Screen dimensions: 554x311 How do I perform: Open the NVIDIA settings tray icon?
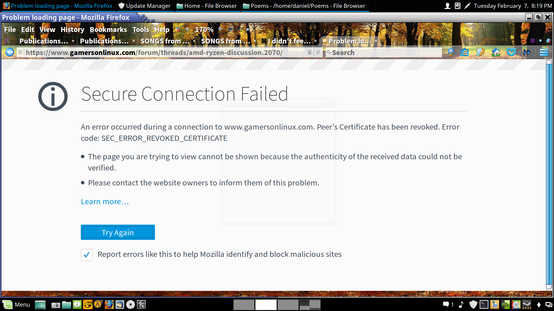[x=505, y=305]
